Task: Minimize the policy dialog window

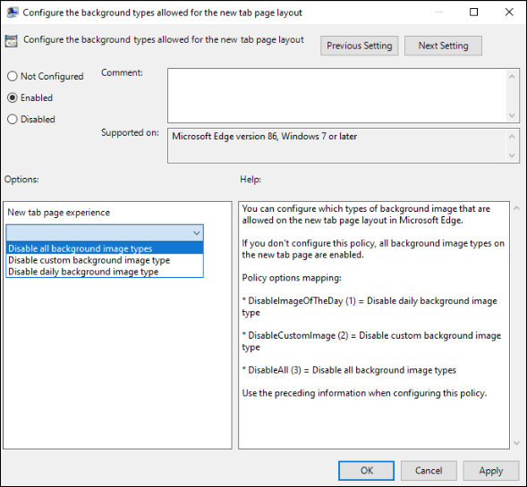Action: pos(438,13)
